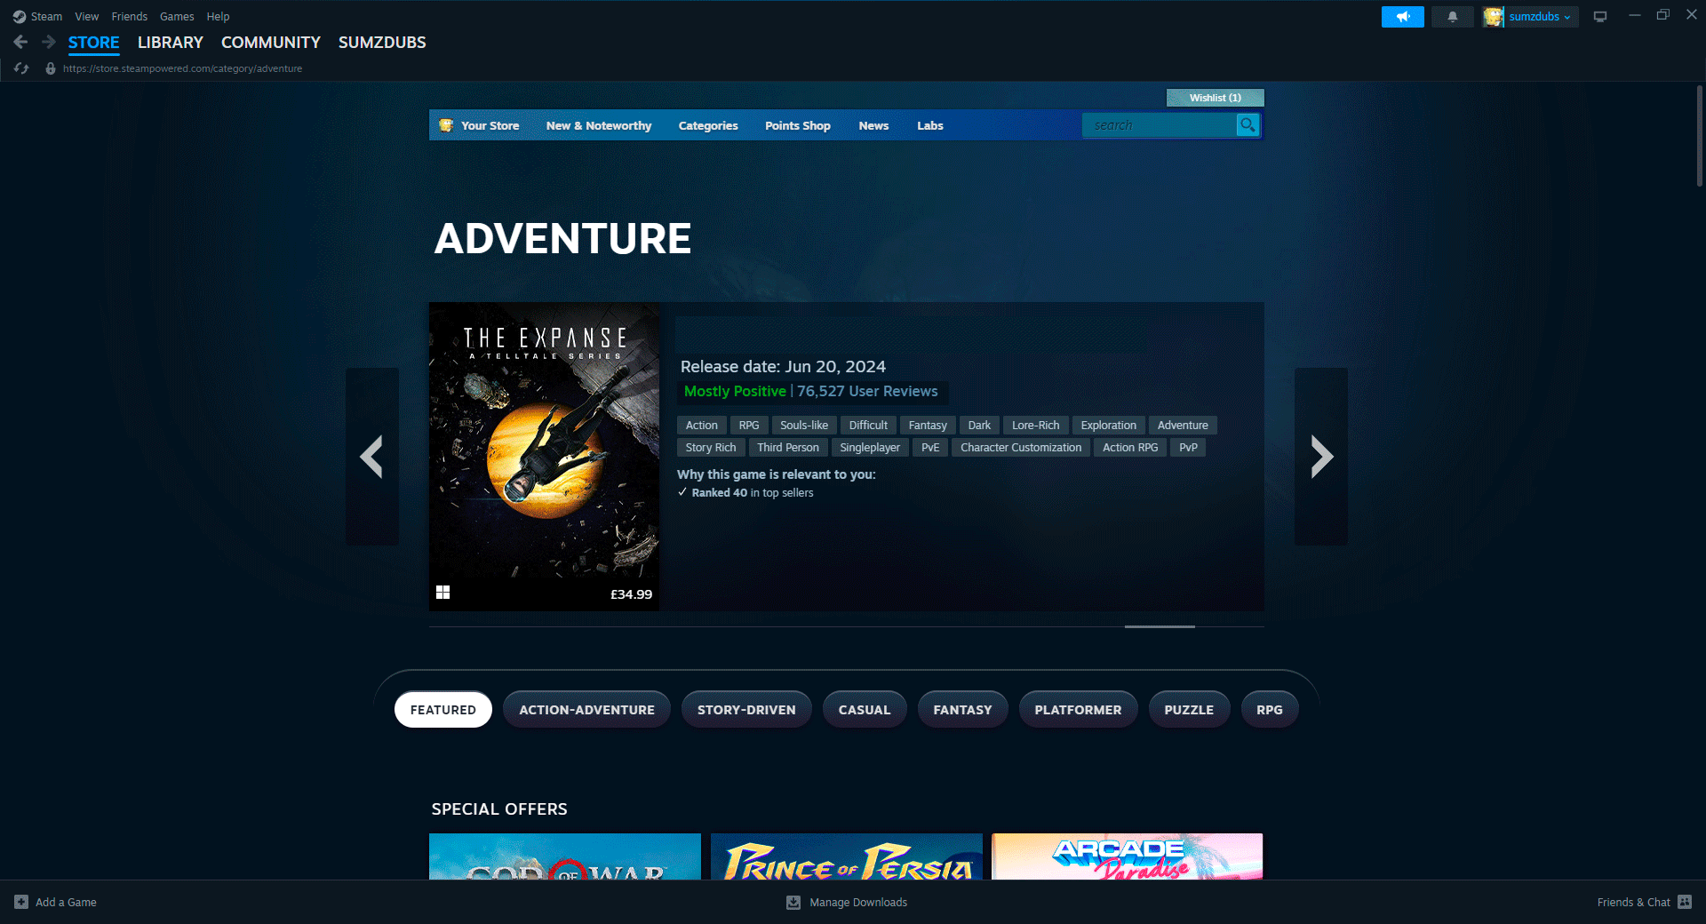The height and width of the screenshot is (924, 1706).
Task: Click the search magnifier button
Action: (1248, 125)
